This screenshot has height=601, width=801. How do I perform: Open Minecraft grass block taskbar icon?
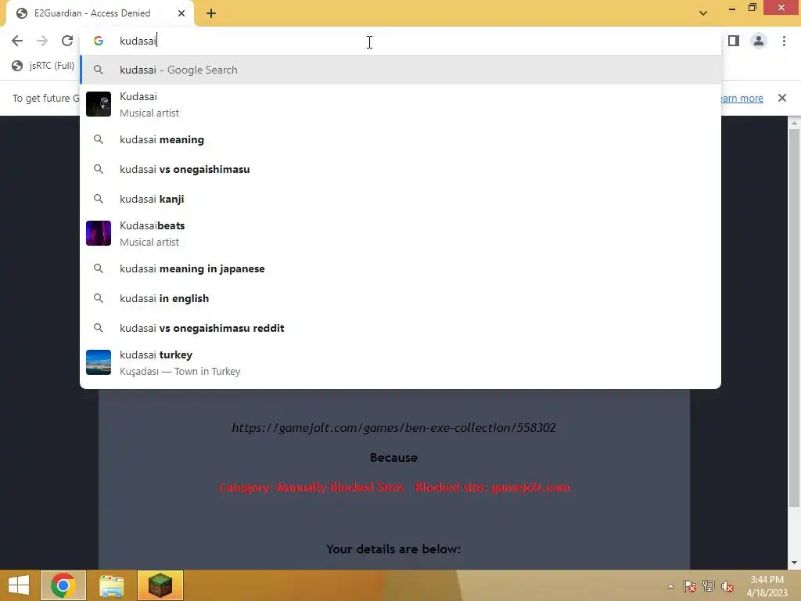160,585
